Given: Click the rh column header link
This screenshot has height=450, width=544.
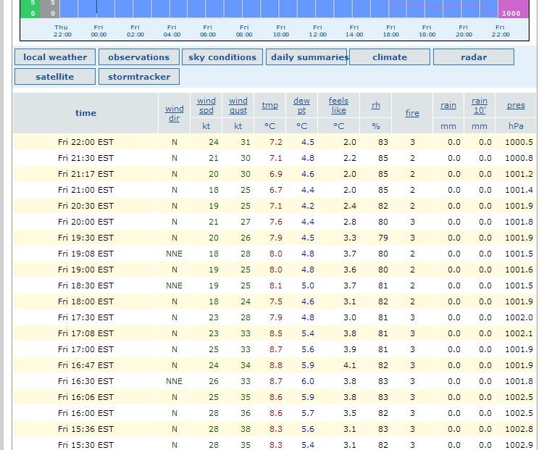Looking at the screenshot, I should click(x=376, y=105).
